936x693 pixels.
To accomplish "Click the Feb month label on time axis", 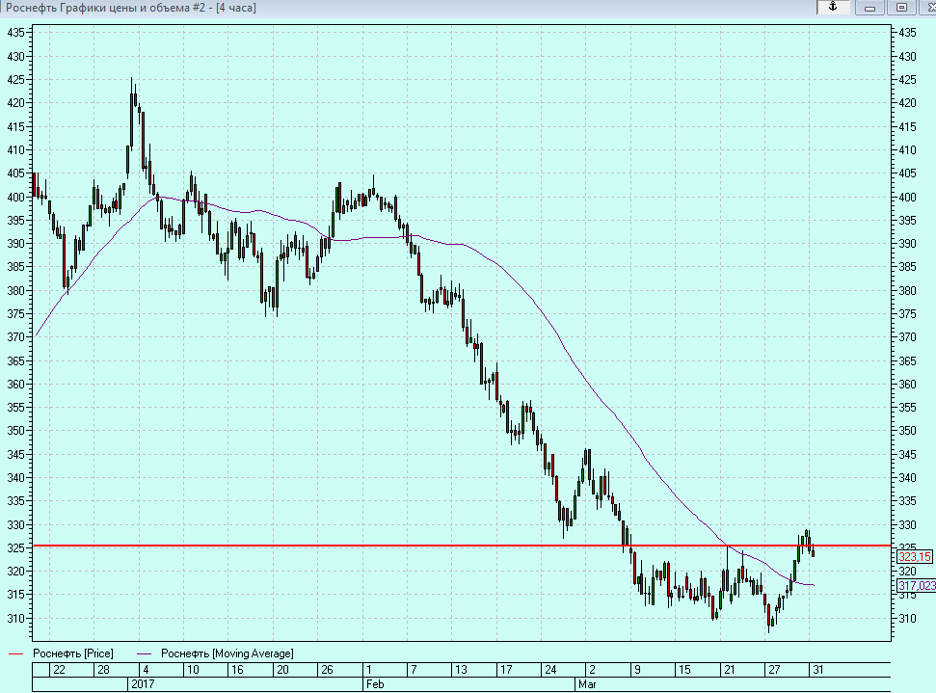I will tap(375, 684).
